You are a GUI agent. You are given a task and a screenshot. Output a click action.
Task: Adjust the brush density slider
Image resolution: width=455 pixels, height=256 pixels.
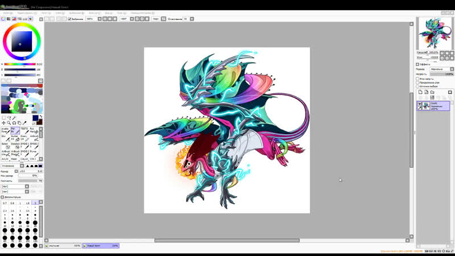(30, 180)
